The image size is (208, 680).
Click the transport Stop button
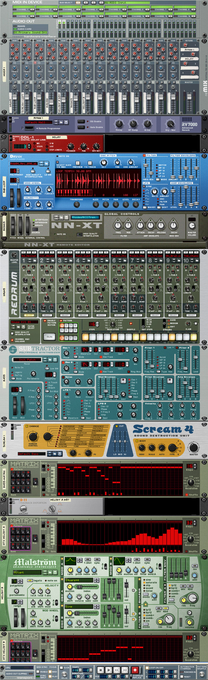click(x=101, y=670)
